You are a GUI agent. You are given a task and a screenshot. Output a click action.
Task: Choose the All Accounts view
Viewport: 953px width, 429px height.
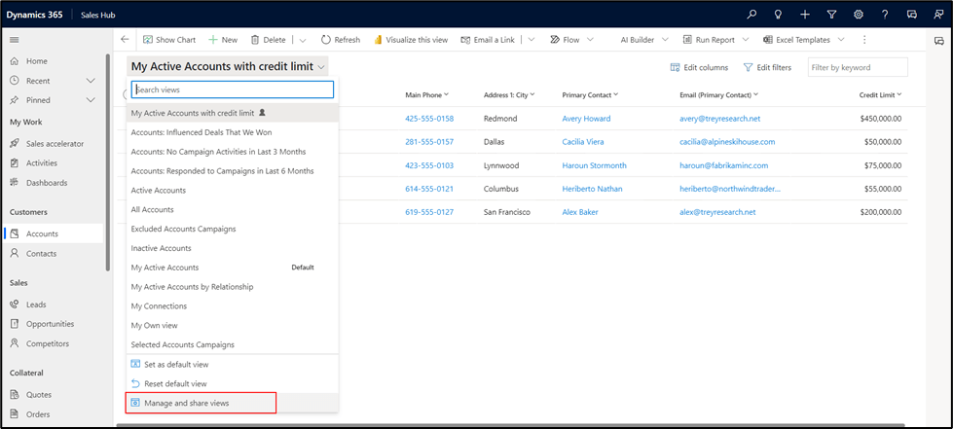153,209
